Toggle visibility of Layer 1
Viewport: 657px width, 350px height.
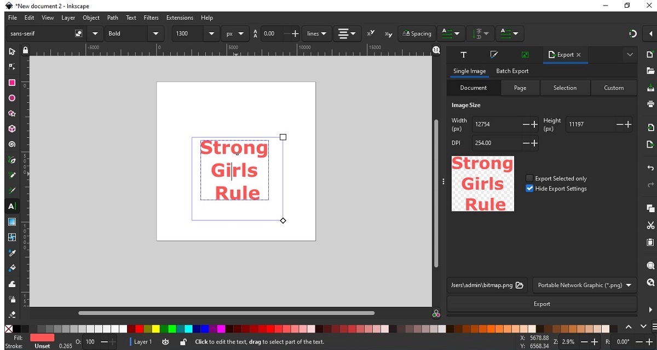165,342
